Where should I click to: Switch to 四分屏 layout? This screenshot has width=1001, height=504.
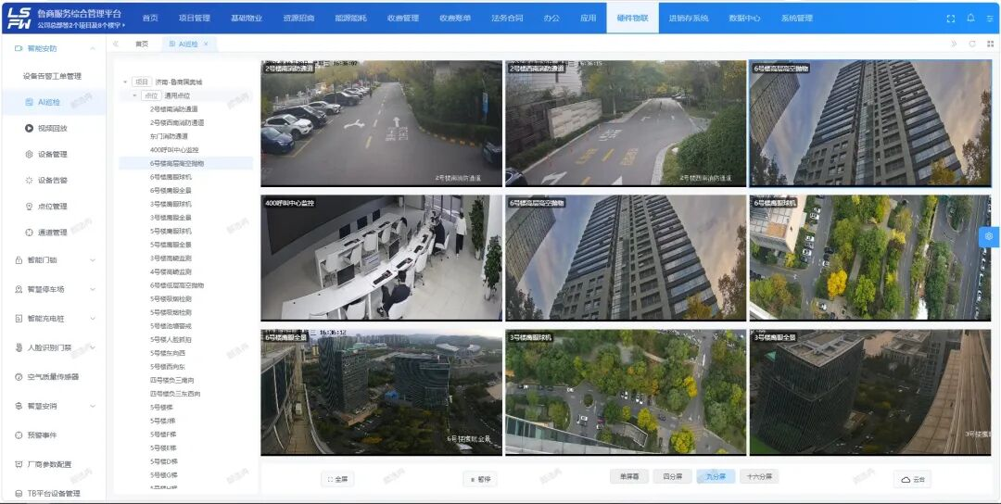pos(672,476)
